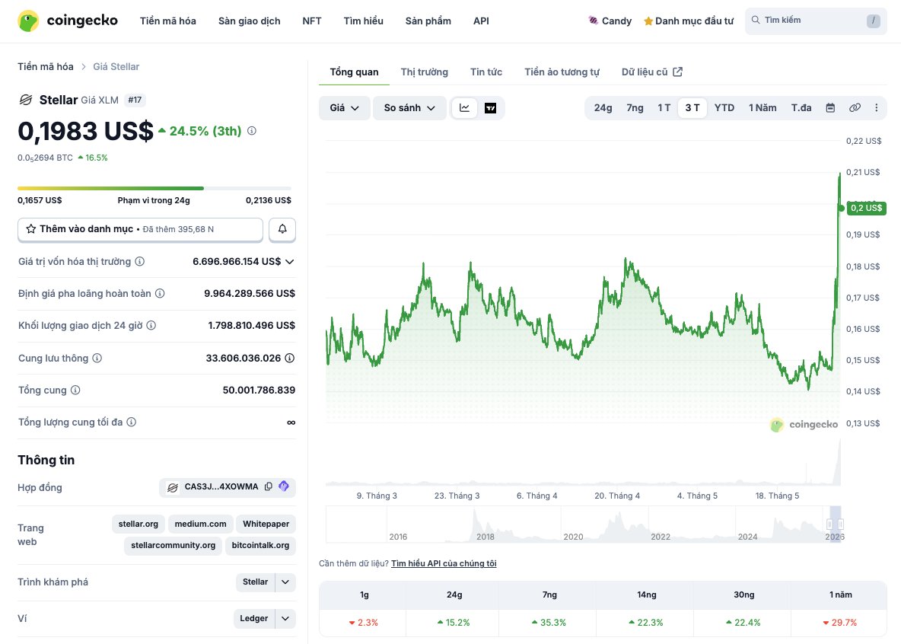Open the bitcointalk.org link
Screen dimensions: 901x644
coord(260,545)
